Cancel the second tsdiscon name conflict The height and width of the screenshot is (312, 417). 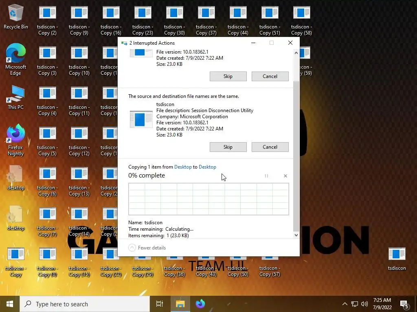coord(270,147)
